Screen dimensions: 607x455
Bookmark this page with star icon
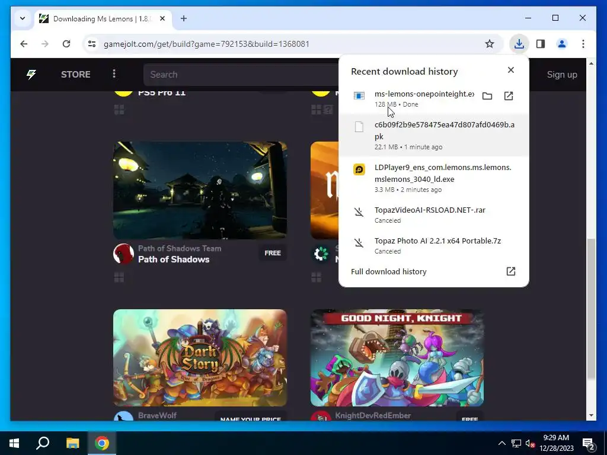tap(489, 44)
